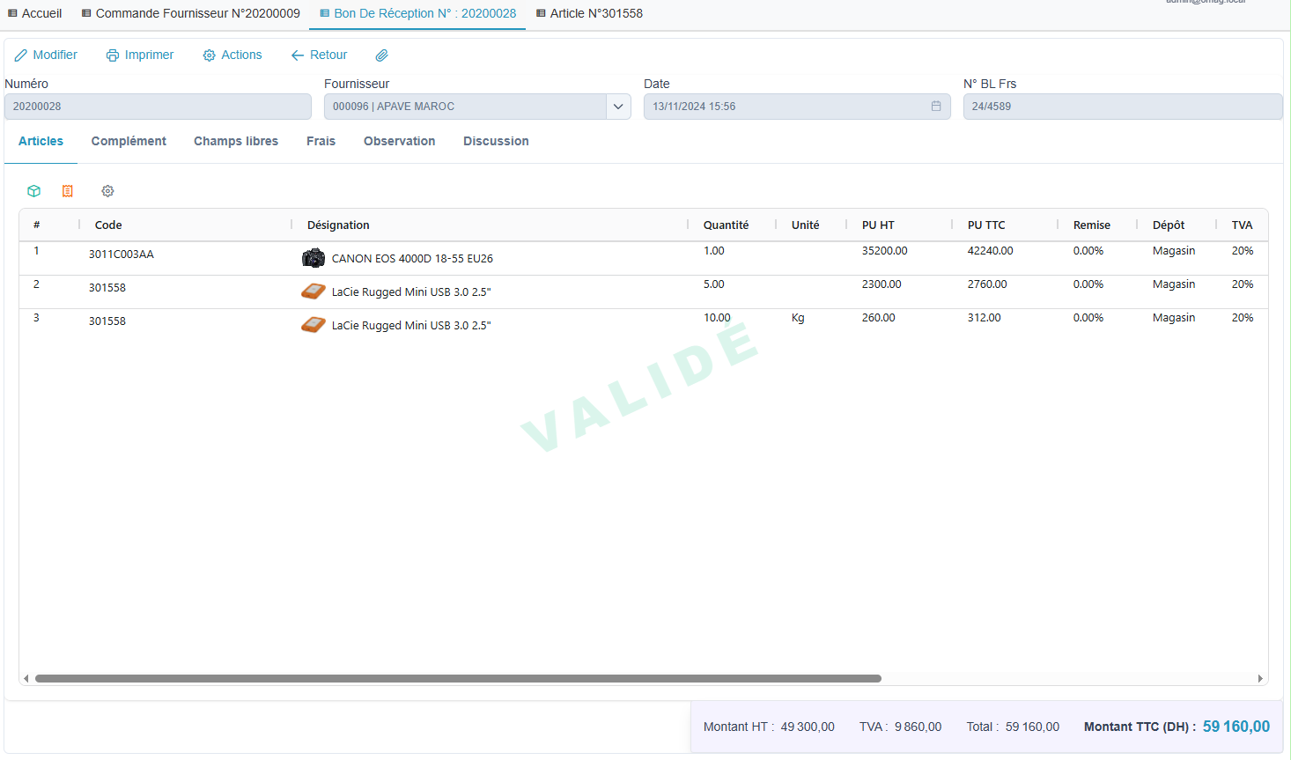The image size is (1291, 760).
Task: Click the N° BL Frs input field
Action: pos(1122,107)
